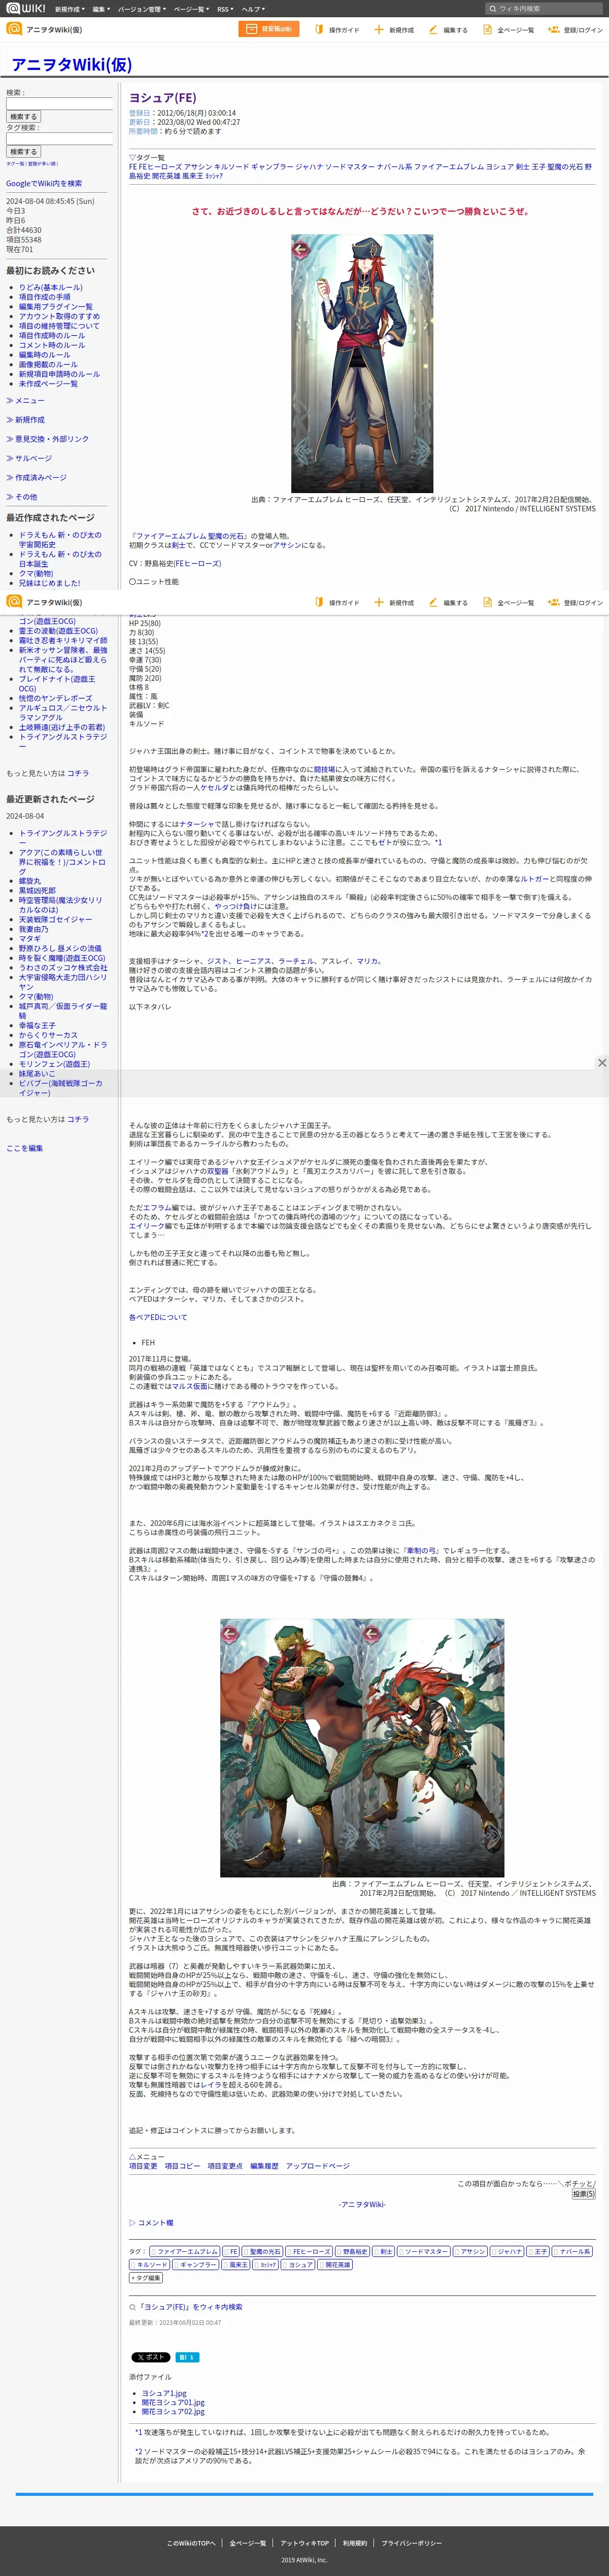Open attachment 開花ヨシュア02.jpg
The image size is (609, 2576).
(173, 2412)
